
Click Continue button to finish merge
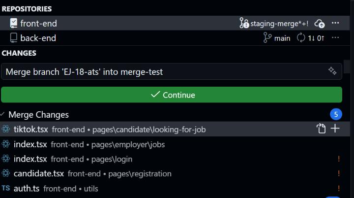[x=172, y=95]
